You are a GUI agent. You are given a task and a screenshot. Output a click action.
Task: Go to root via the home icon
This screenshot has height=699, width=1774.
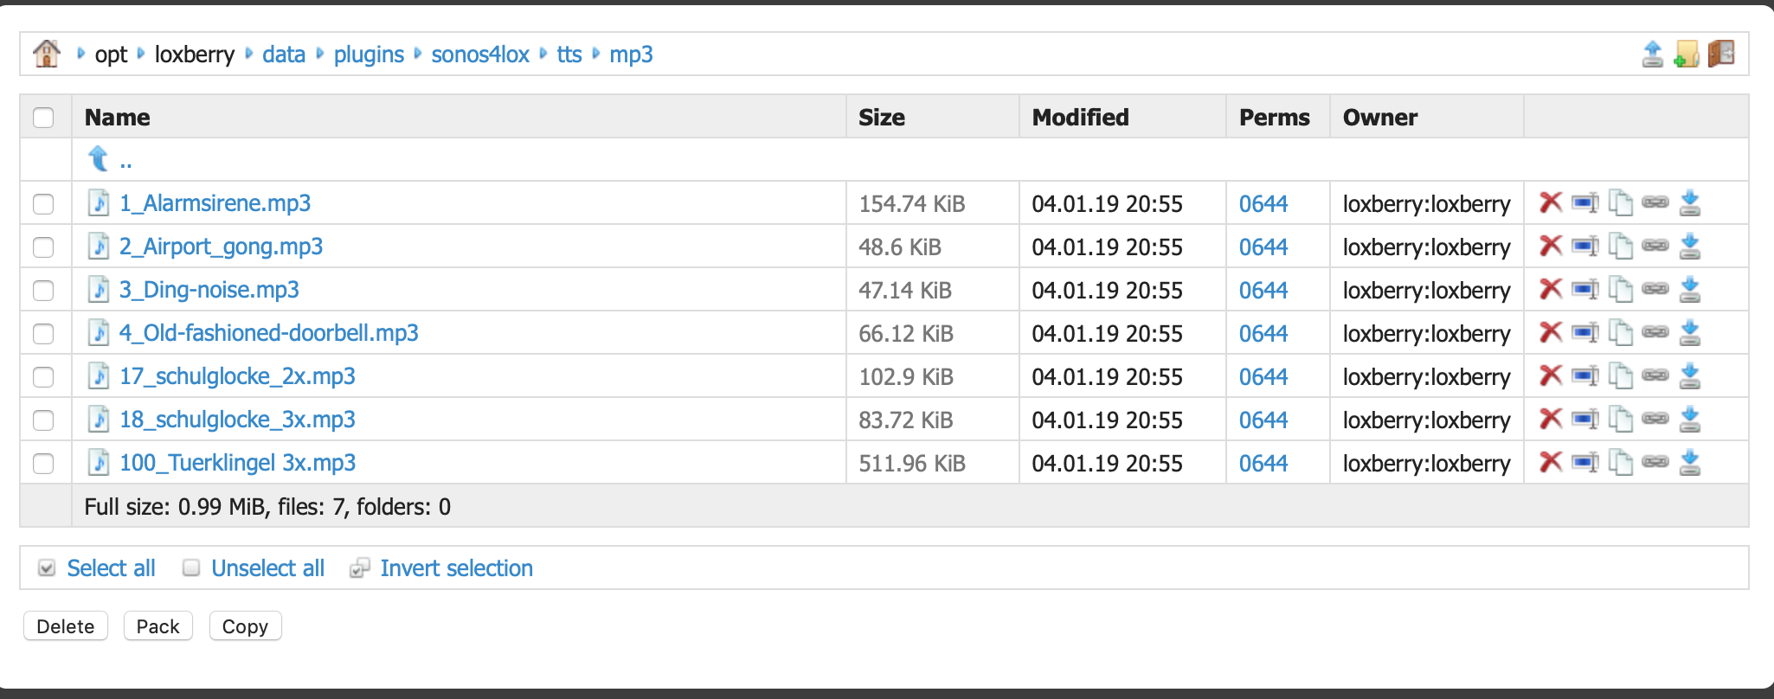(47, 54)
